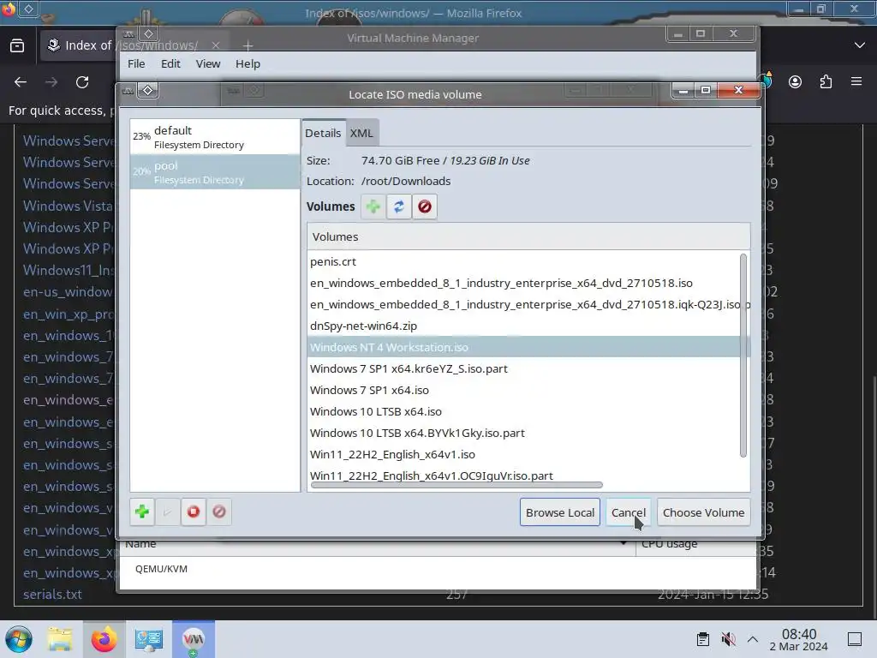Switch to the XML tab

[x=361, y=133]
